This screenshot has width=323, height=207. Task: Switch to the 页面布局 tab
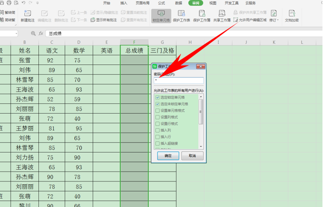pyautogui.click(x=143, y=3)
